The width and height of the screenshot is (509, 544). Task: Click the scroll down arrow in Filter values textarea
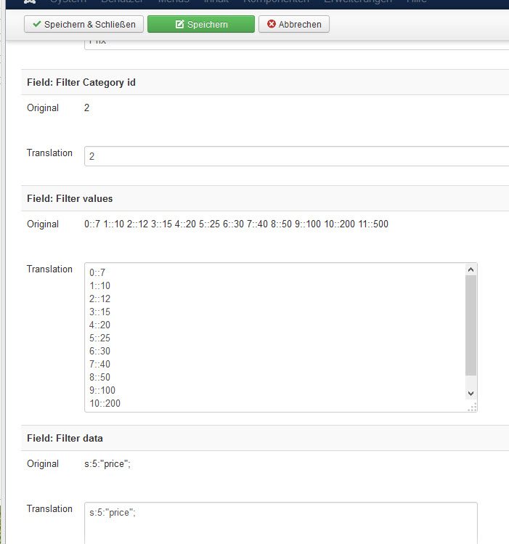tap(471, 394)
